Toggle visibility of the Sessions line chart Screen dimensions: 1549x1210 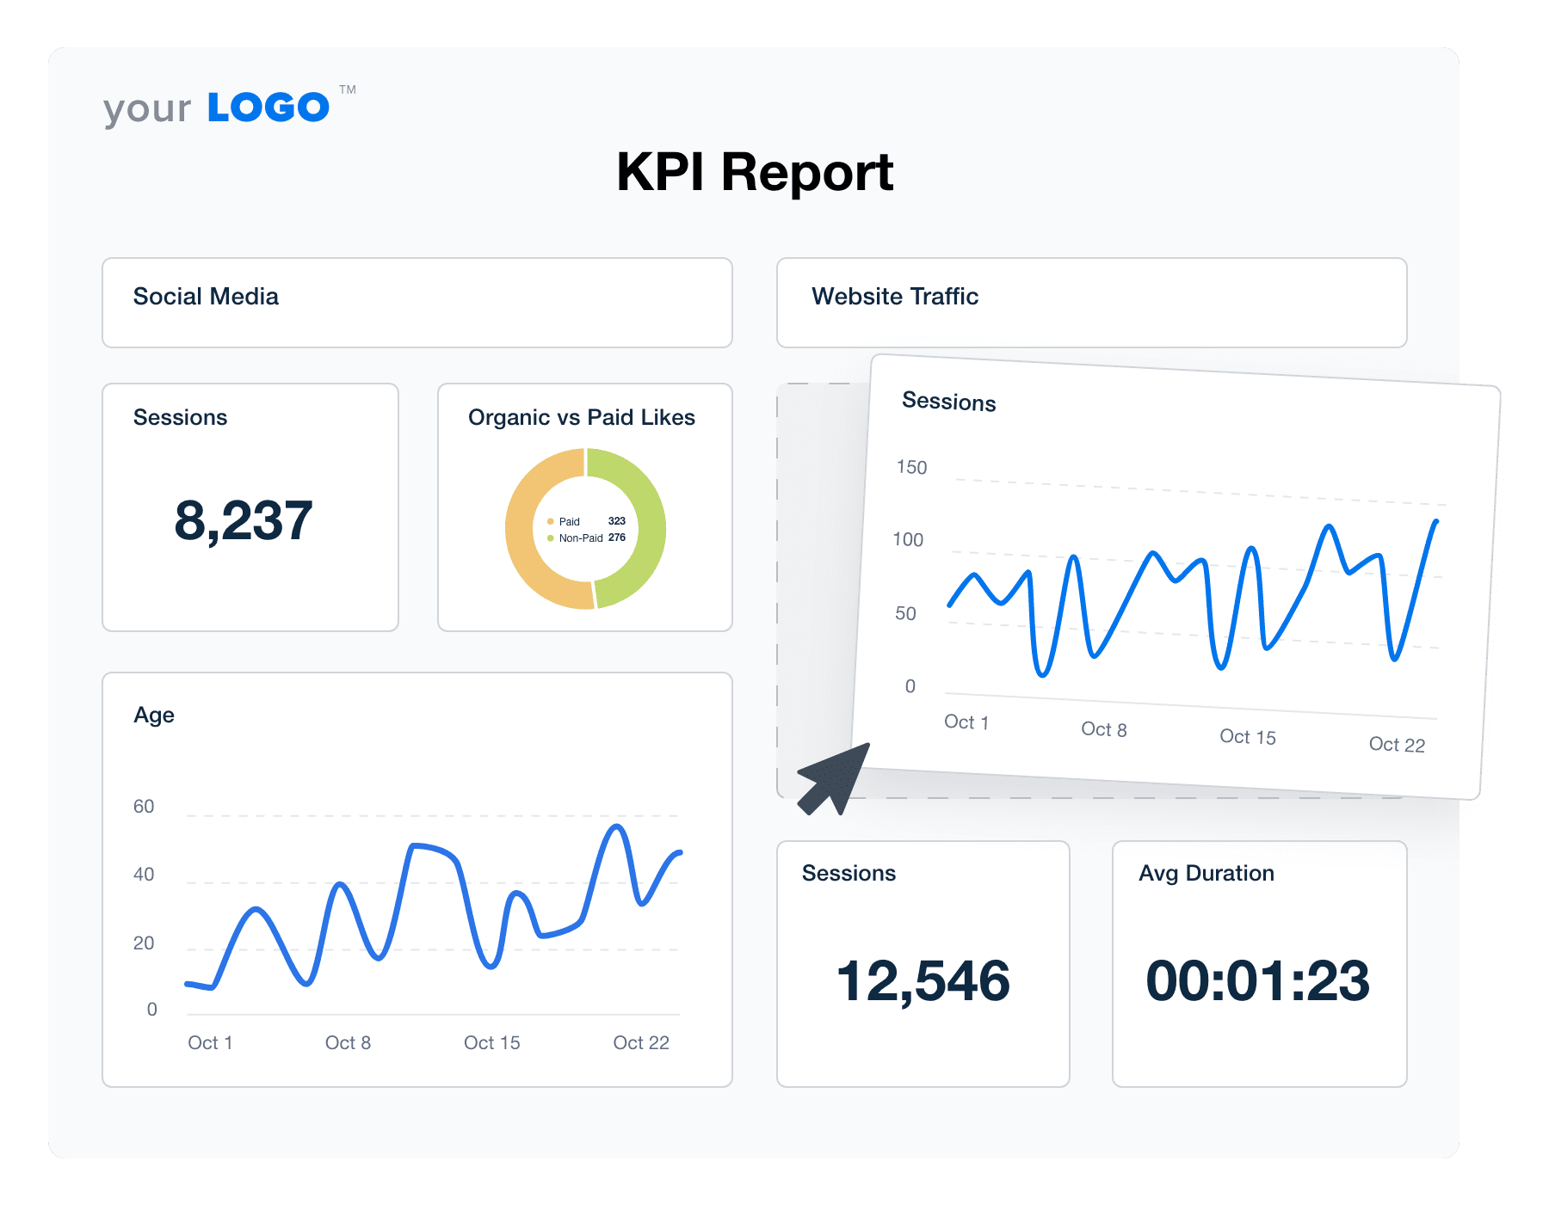(x=949, y=402)
